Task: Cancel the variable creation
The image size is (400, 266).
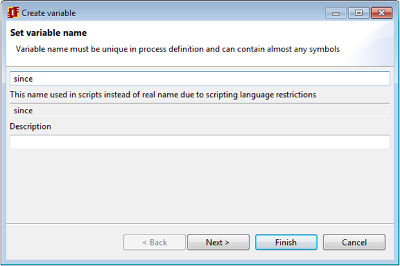Action: (354, 243)
